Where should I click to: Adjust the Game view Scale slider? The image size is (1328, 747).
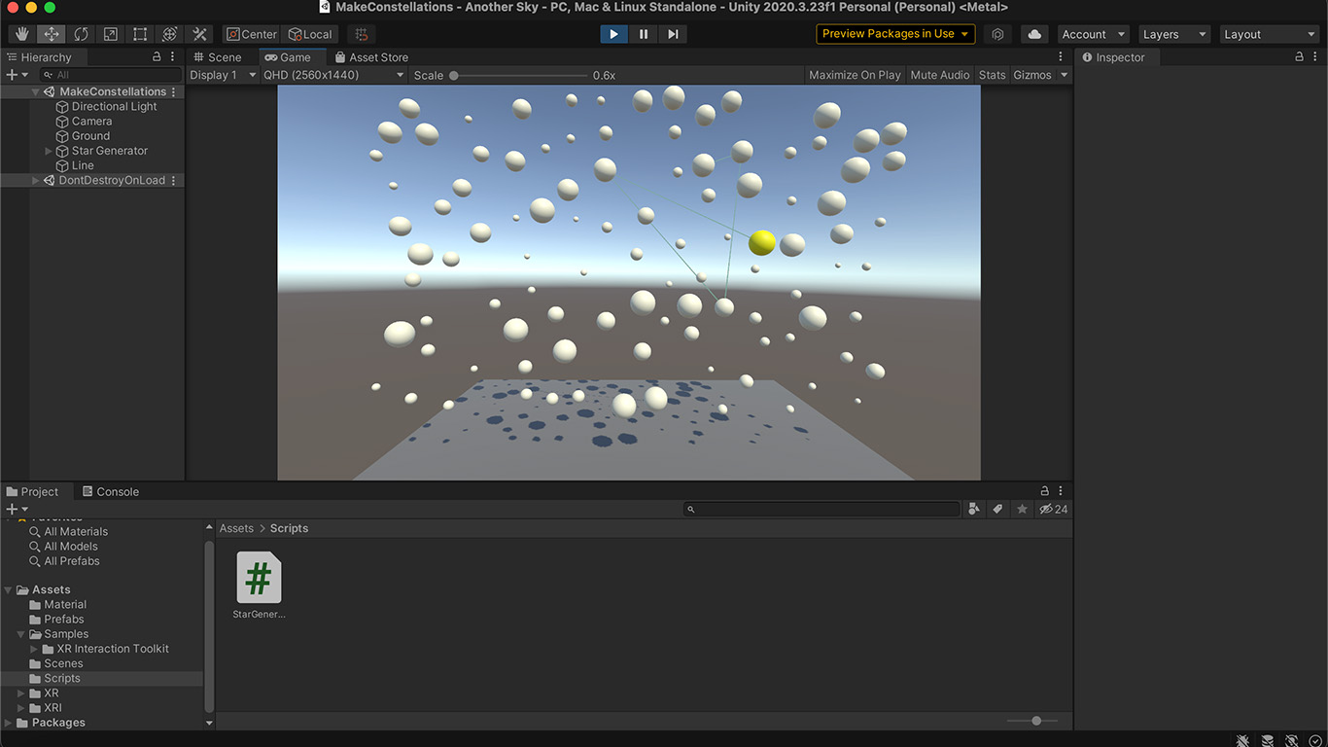click(454, 75)
